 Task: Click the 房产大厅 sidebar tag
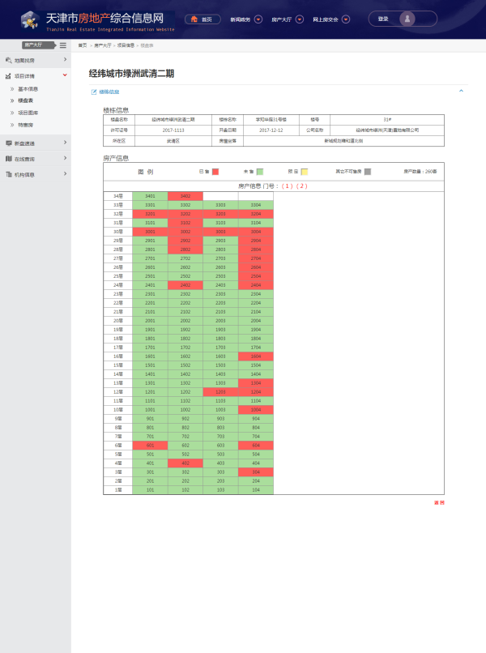click(x=38, y=45)
